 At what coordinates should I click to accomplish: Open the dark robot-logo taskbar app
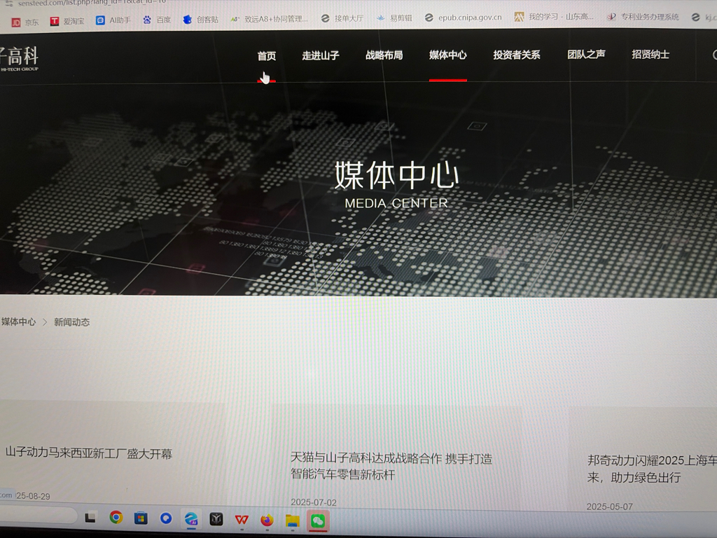(x=216, y=519)
